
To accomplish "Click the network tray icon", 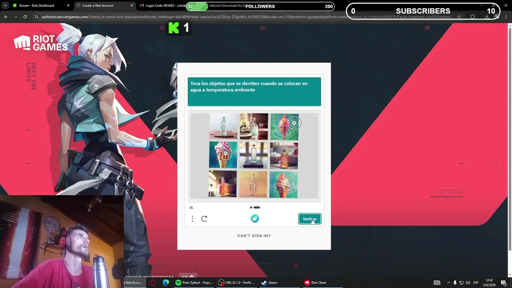I will tap(461, 283).
